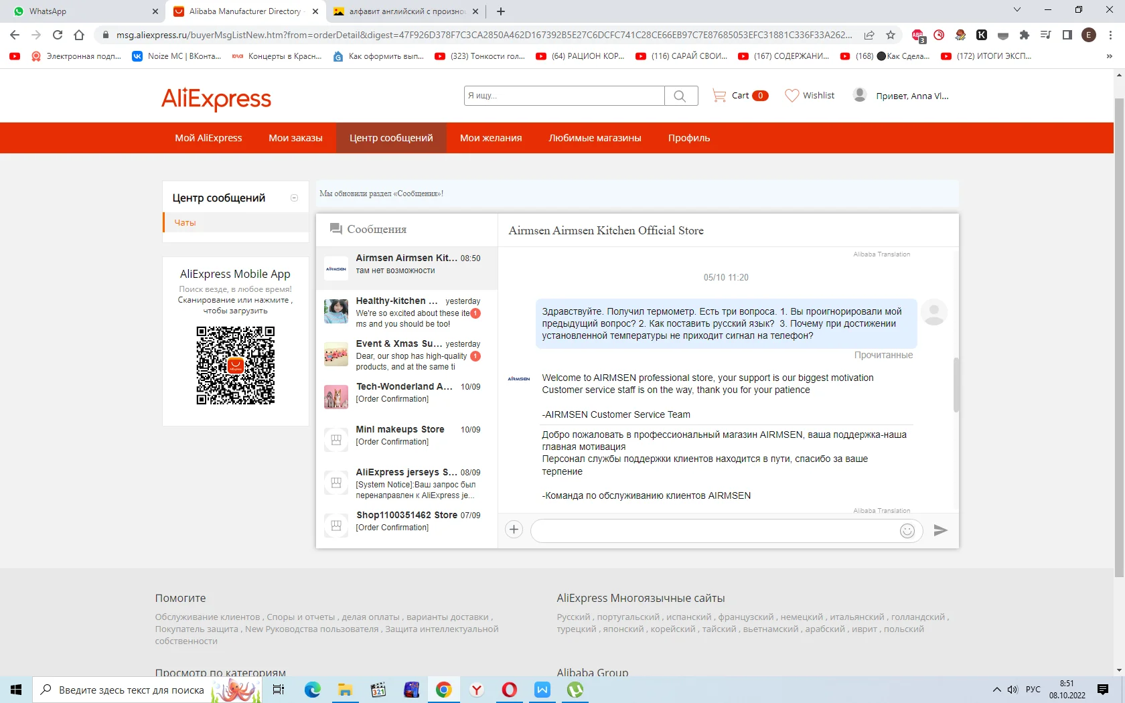The width and height of the screenshot is (1125, 703).
Task: Open the Adblock extension icon
Action: coord(918,35)
